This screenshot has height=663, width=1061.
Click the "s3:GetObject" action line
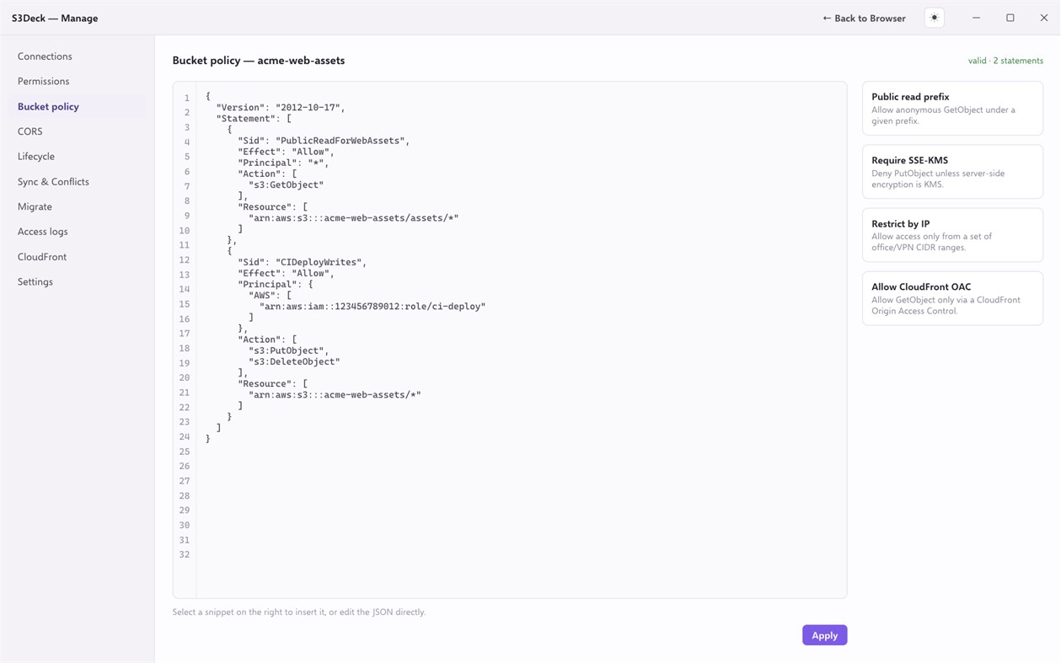(286, 184)
